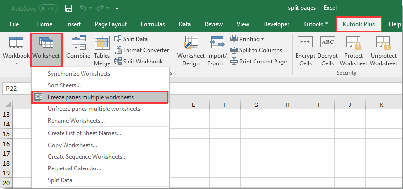This screenshot has width=403, height=189.
Task: Toggle the AutoSave switch
Action: coord(48,8)
